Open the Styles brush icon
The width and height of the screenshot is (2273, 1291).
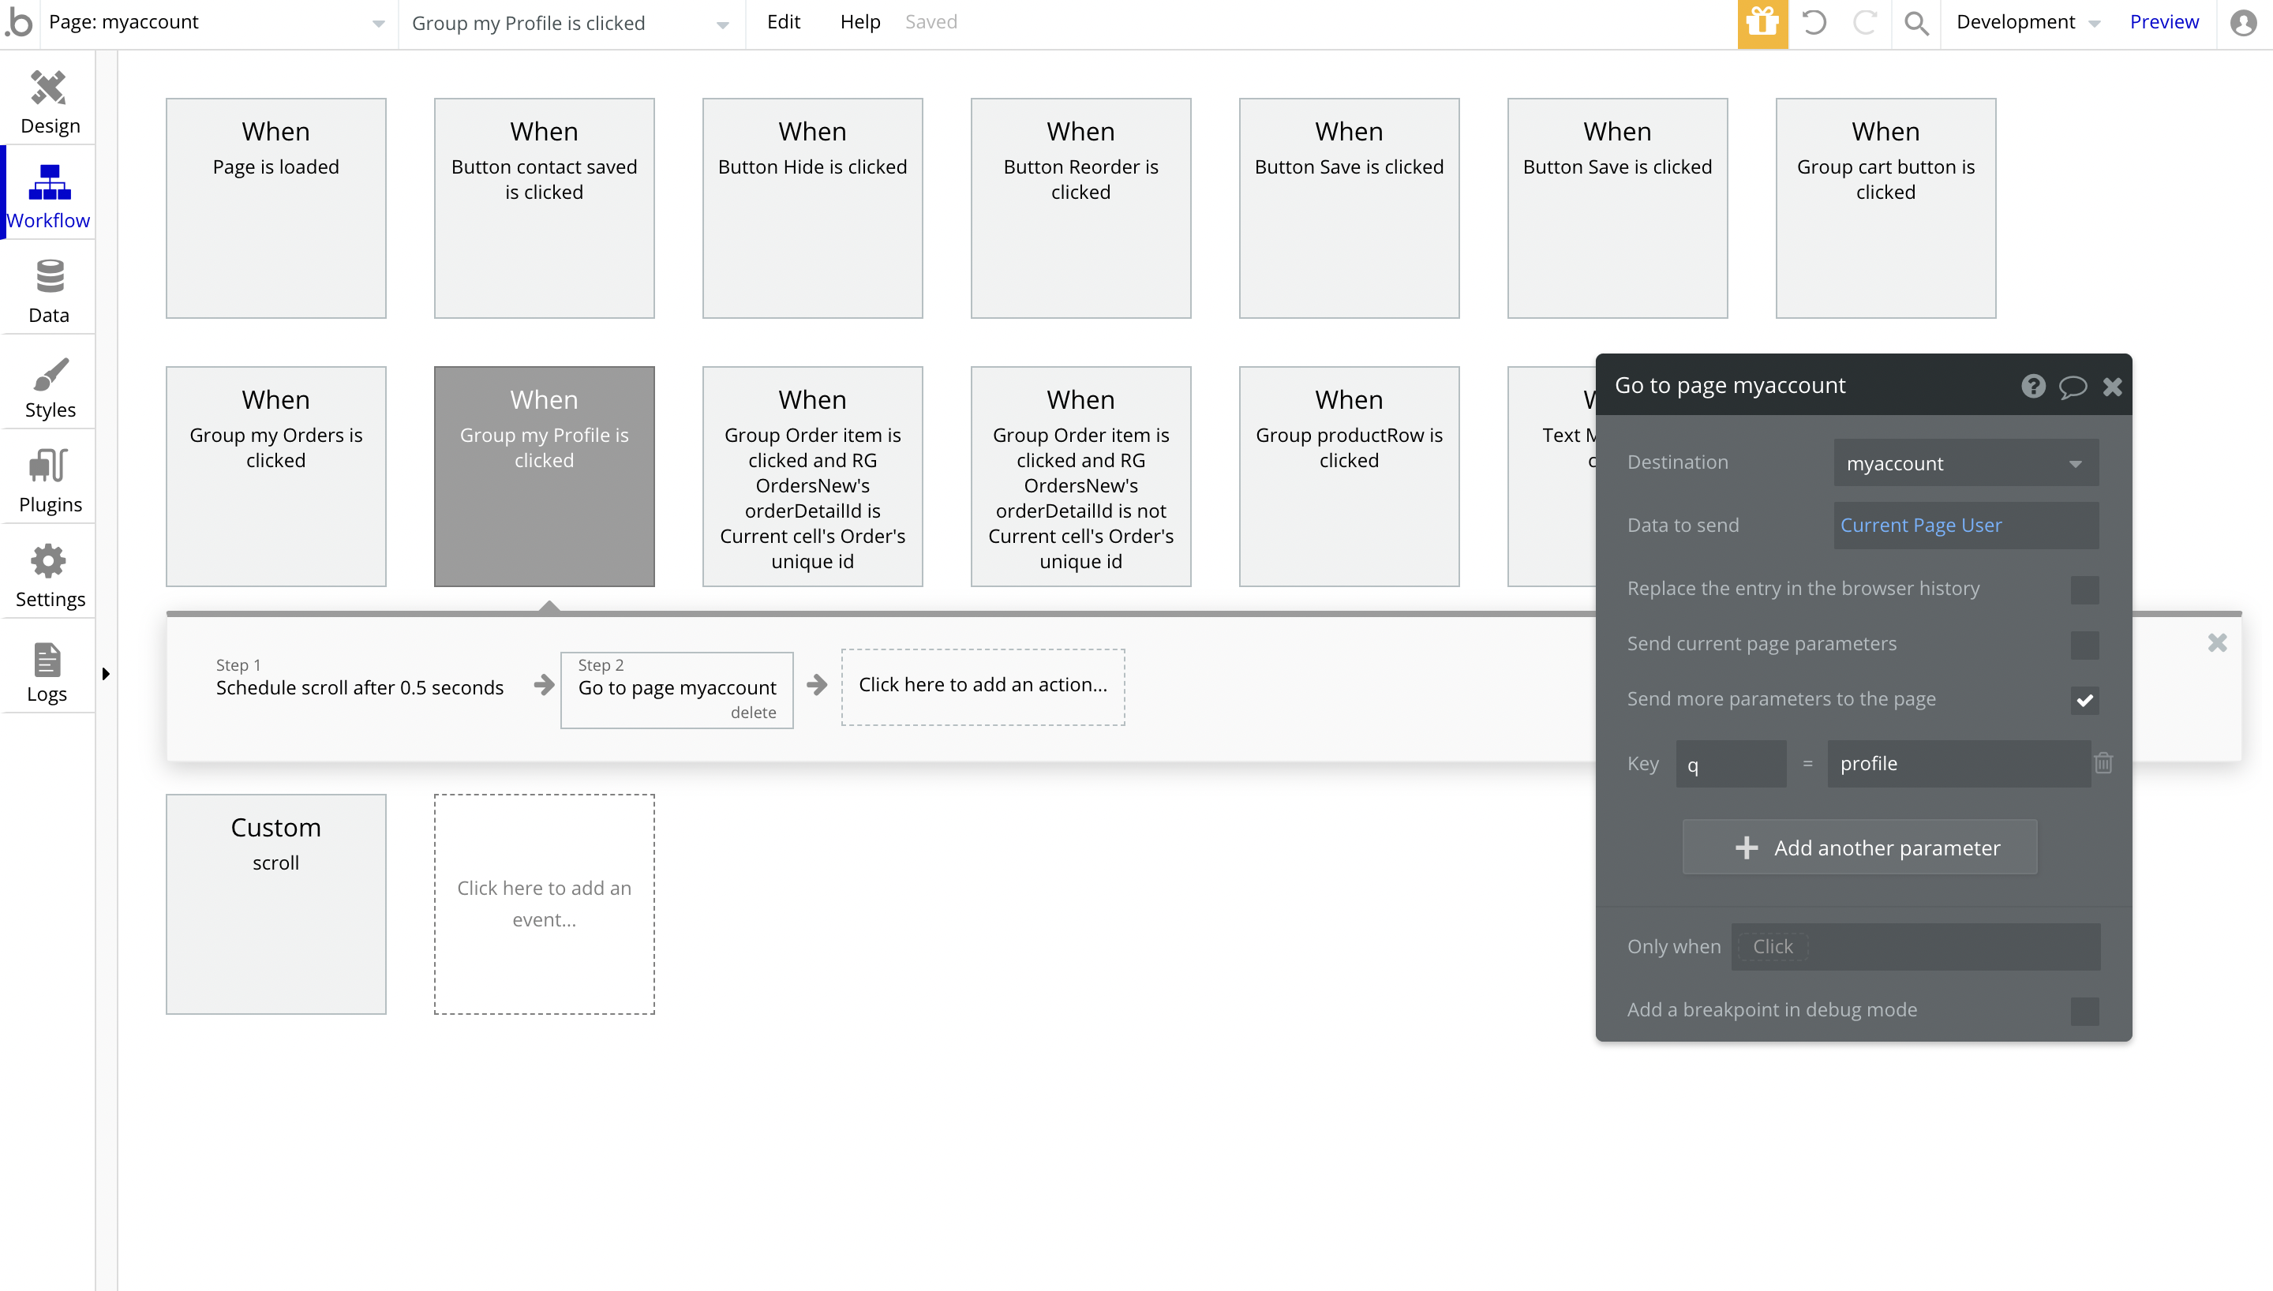[x=49, y=373]
